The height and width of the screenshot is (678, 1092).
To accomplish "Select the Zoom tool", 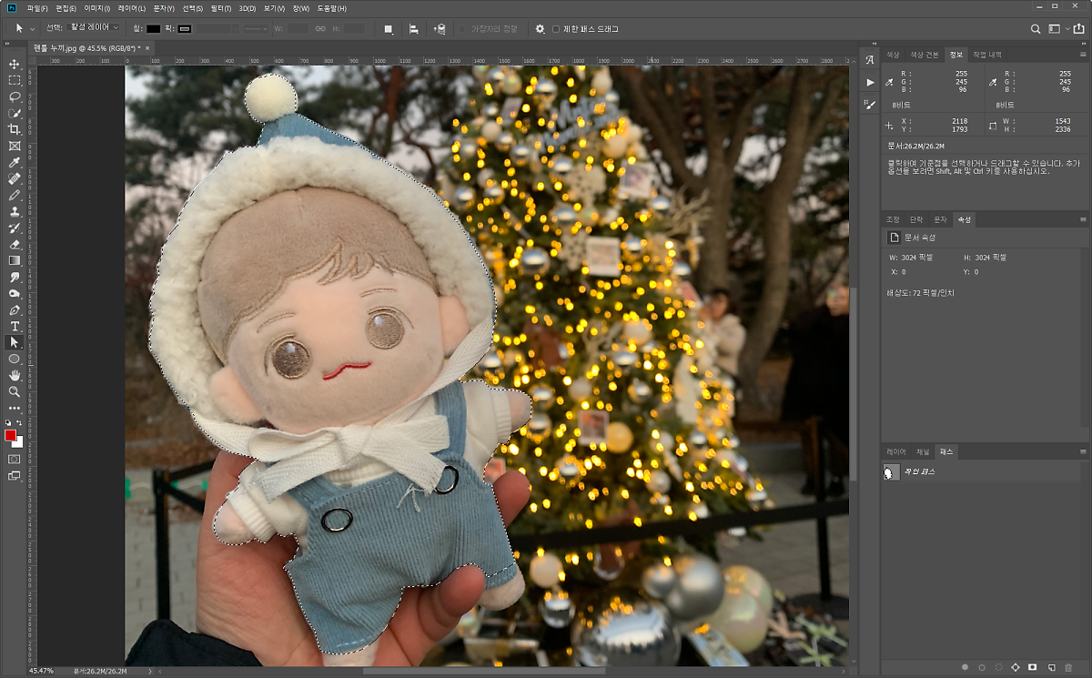I will [15, 391].
